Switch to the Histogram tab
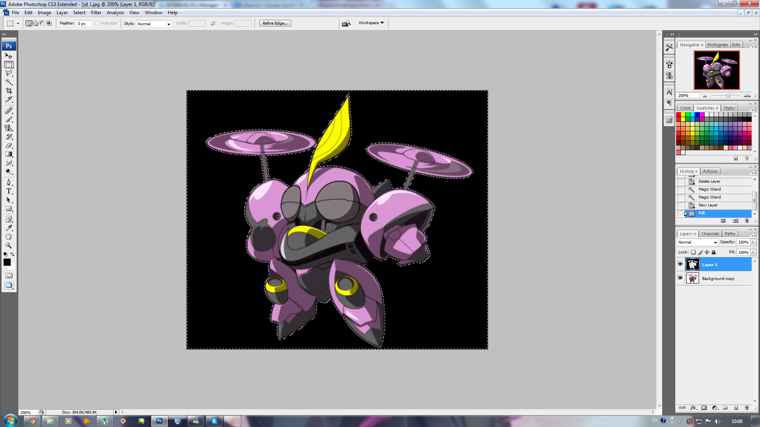 coord(717,45)
